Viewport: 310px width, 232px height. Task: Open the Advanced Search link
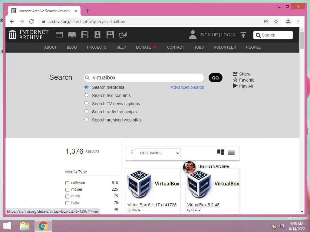[187, 87]
